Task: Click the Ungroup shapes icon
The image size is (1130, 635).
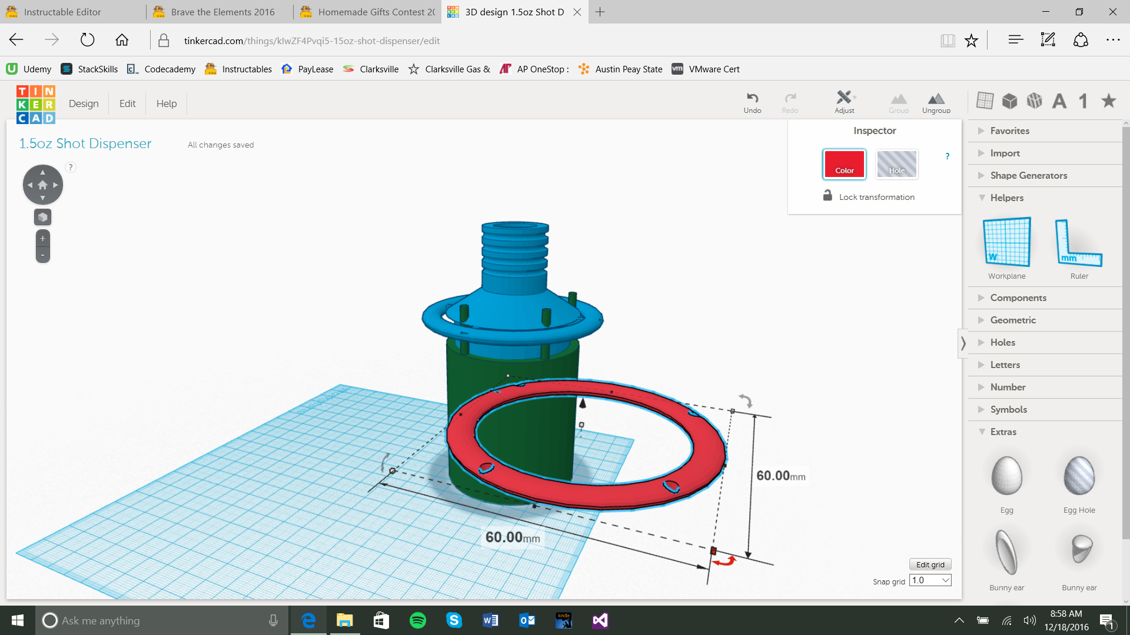Action: [936, 99]
